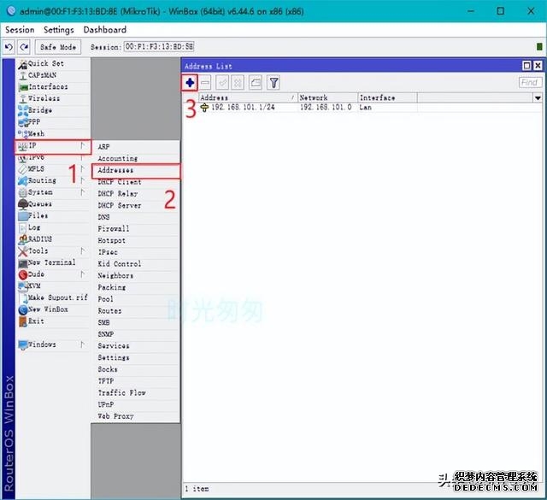Viewport: 547px width, 500px height.
Task: Open New Terminal in the sidebar
Action: (51, 262)
